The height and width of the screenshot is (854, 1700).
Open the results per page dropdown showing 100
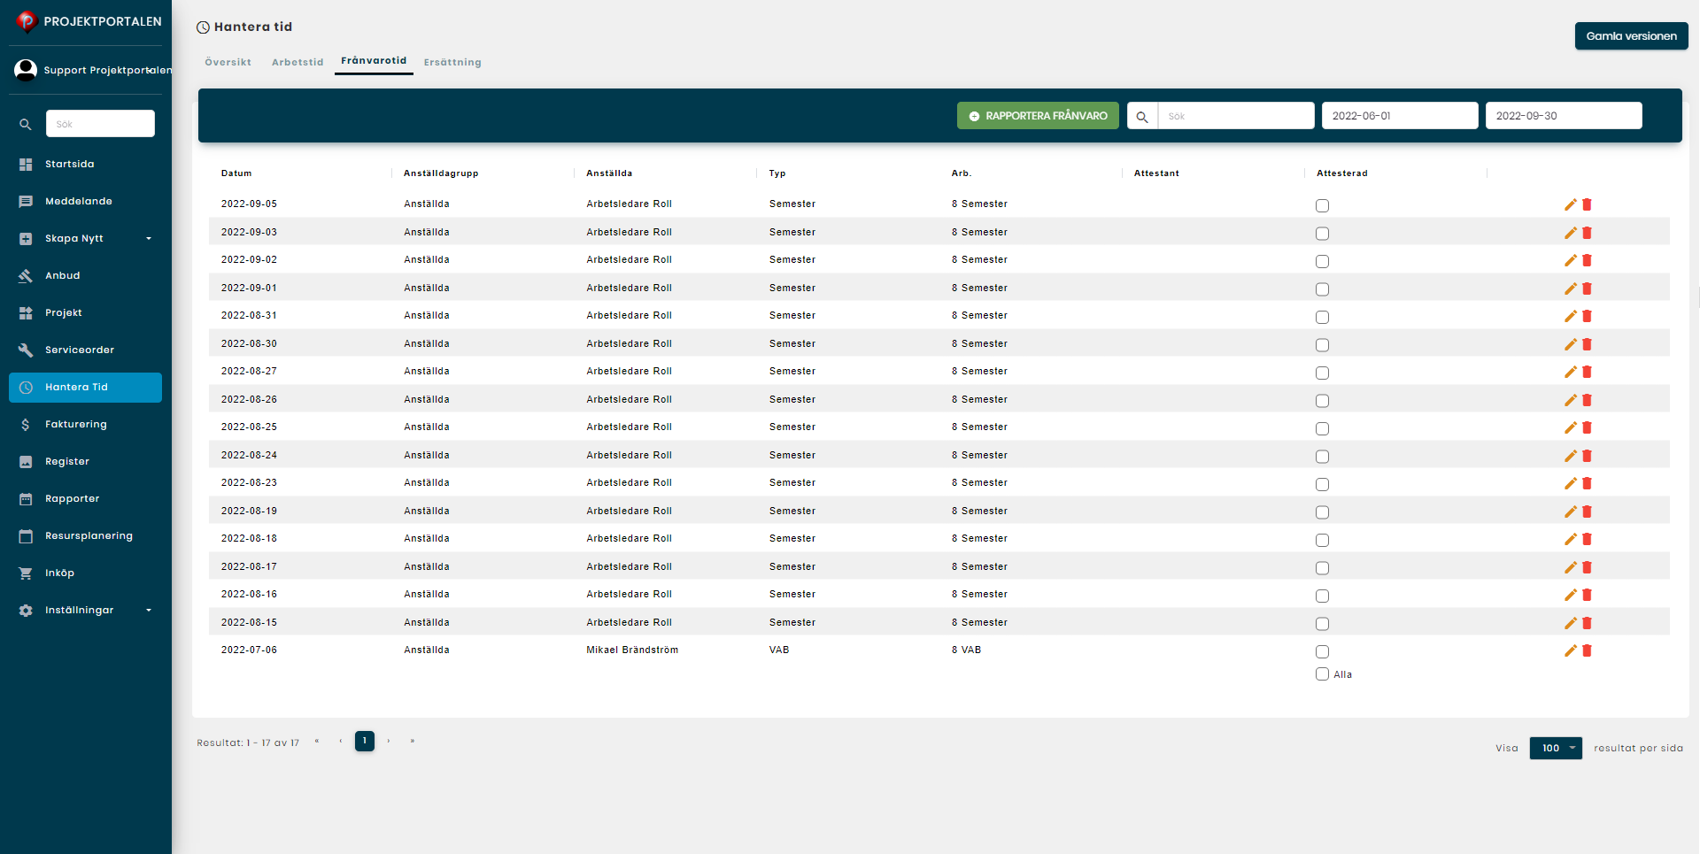pos(1556,748)
